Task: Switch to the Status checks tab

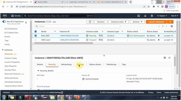Action: [95, 65]
